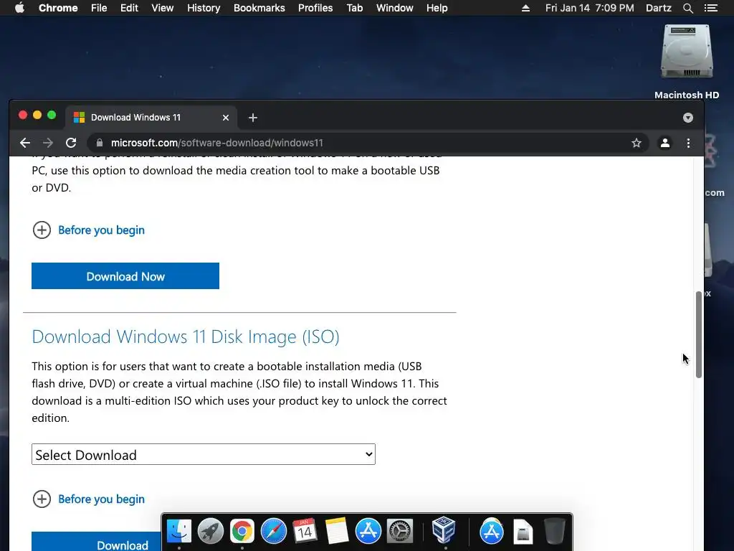Open the Window menu
The height and width of the screenshot is (551, 734).
395,8
